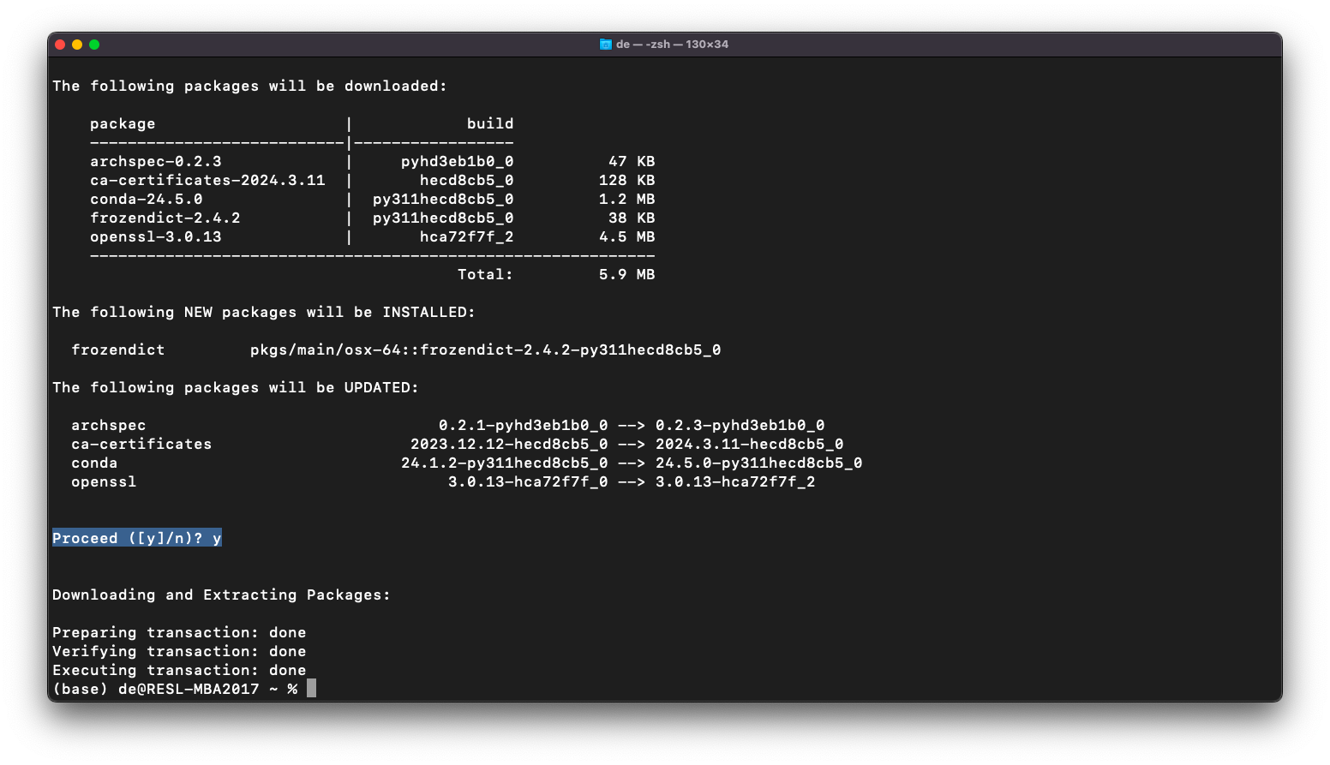
Task: Click the Preparing transaction: done line
Action: click(x=179, y=632)
